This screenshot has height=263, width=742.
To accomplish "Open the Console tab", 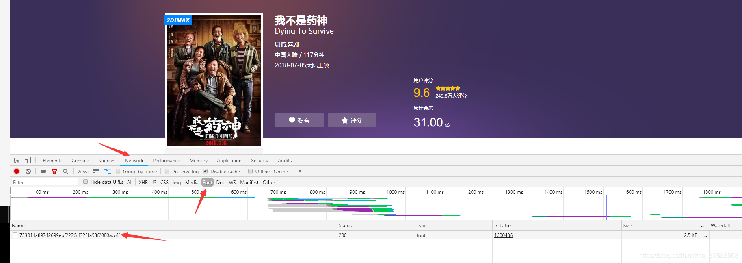I will click(x=80, y=161).
